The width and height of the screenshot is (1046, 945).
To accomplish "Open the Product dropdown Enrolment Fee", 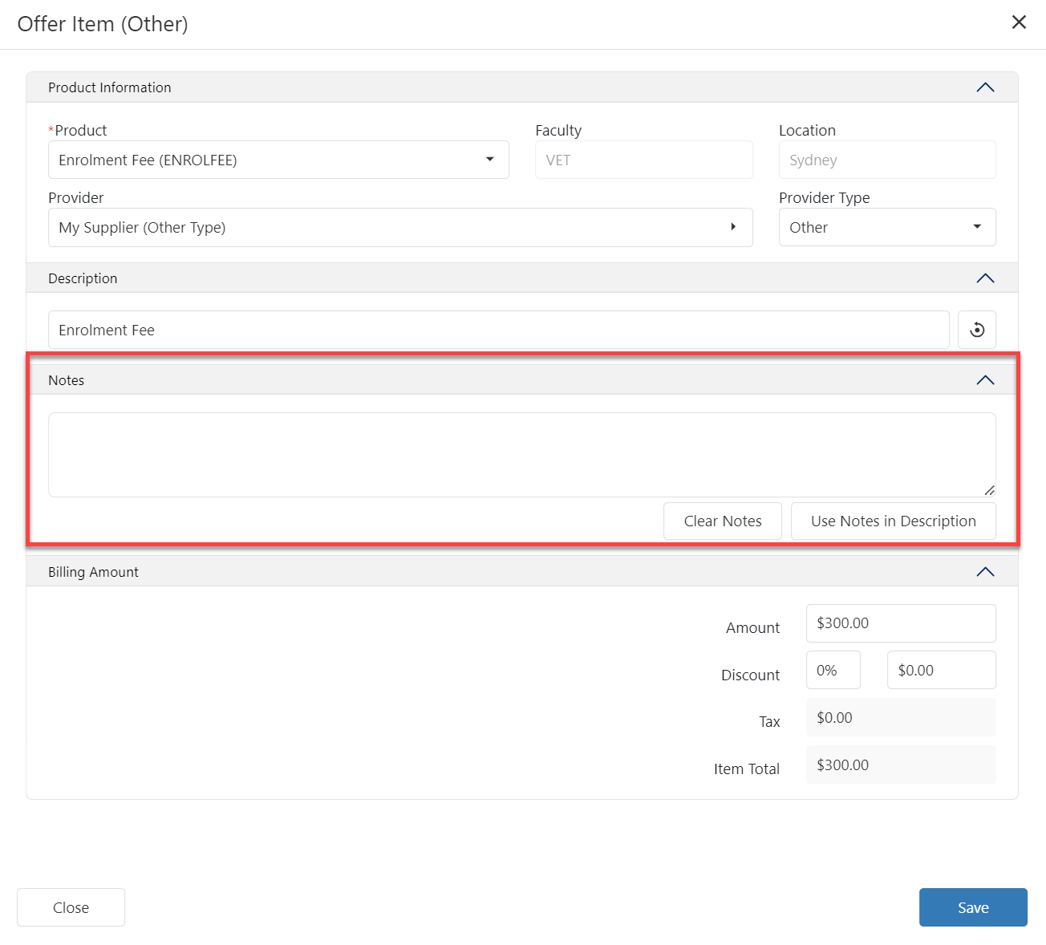I will [278, 160].
